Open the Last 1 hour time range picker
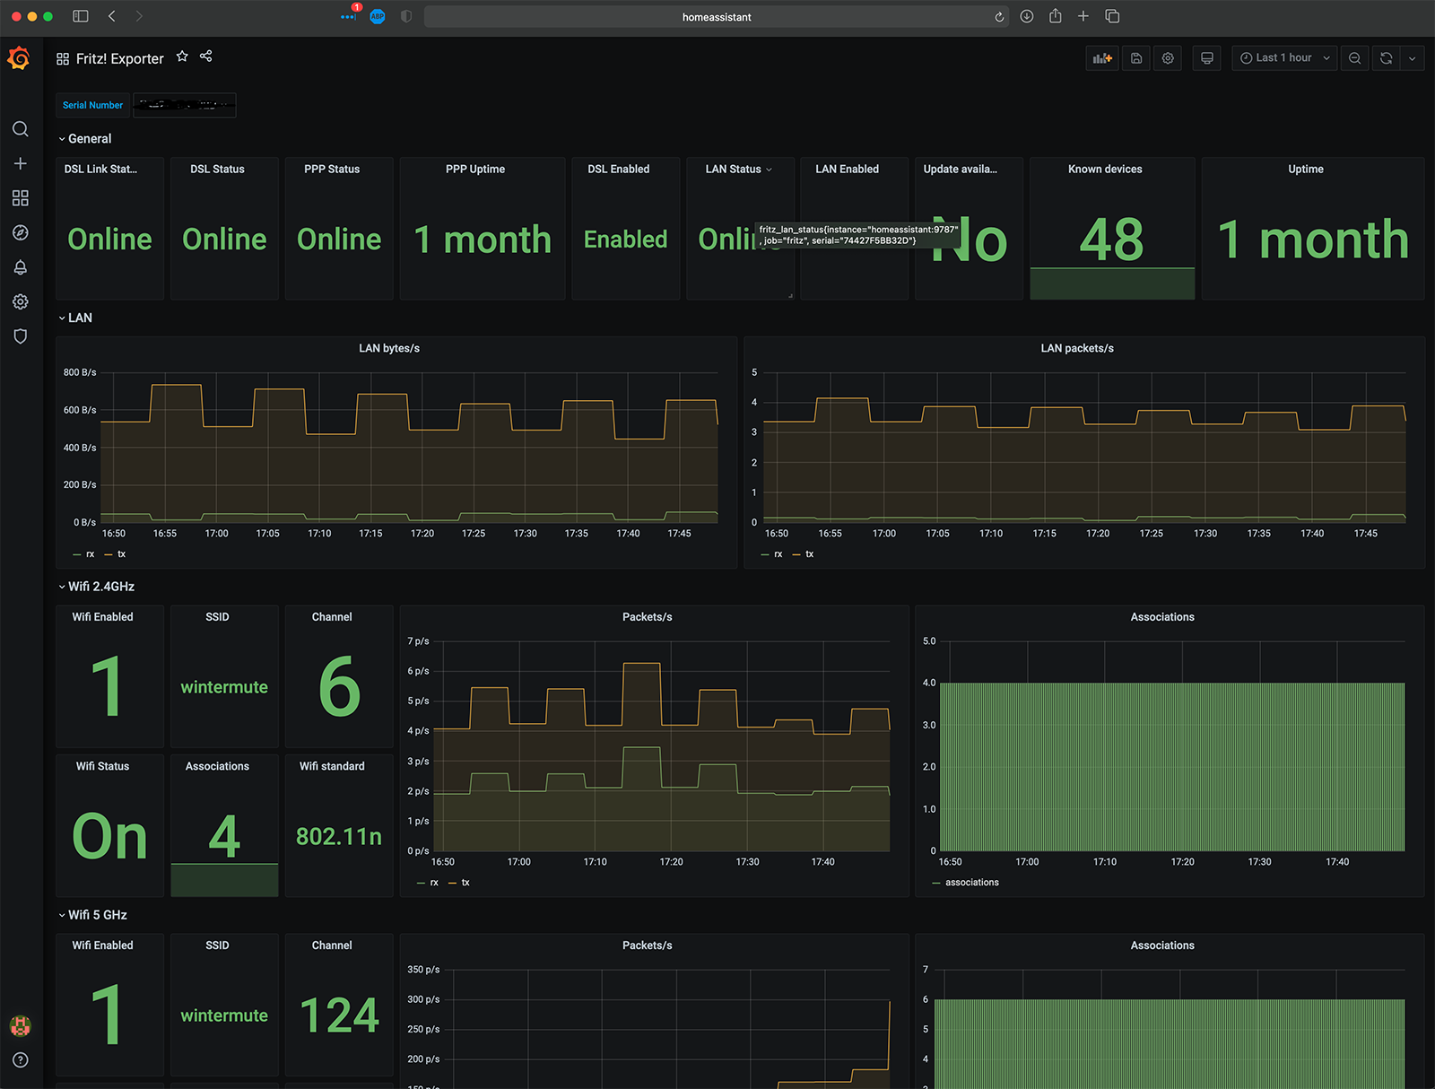This screenshot has height=1089, width=1435. [x=1283, y=58]
